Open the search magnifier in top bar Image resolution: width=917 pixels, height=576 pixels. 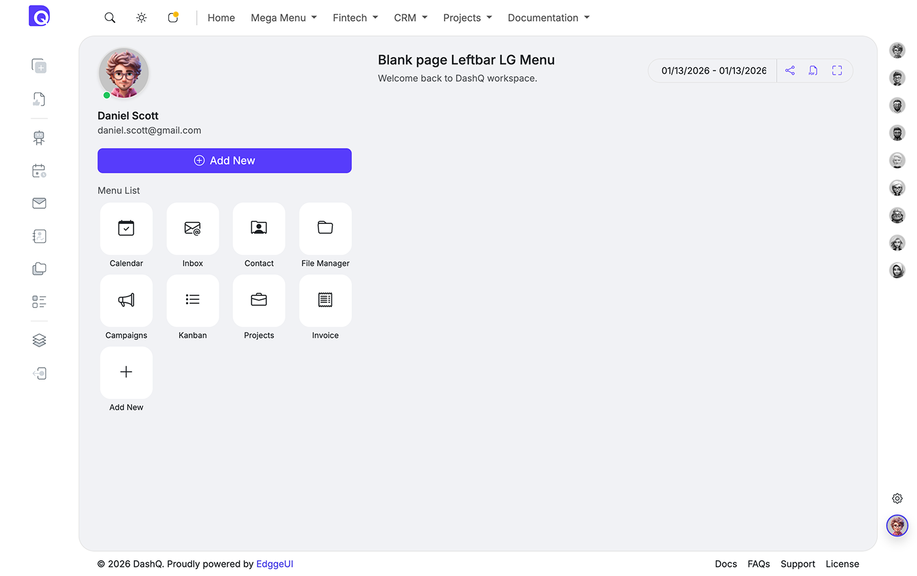pos(110,18)
